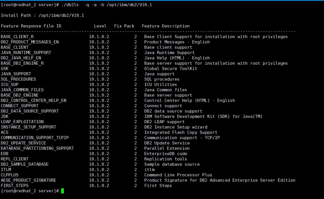Click 'DB2 Instance Setup wizard' description
The width and height of the screenshot is (324, 199).
176,127
